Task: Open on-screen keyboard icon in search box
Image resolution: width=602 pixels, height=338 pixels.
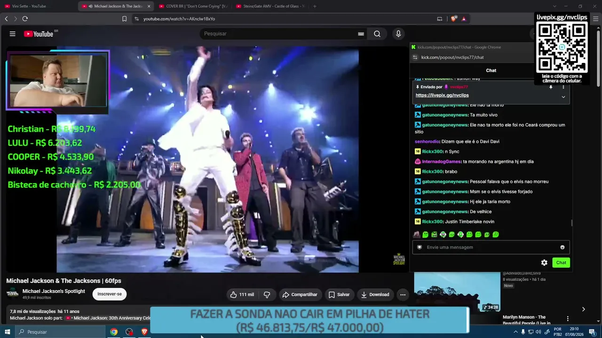Action: click(x=361, y=34)
